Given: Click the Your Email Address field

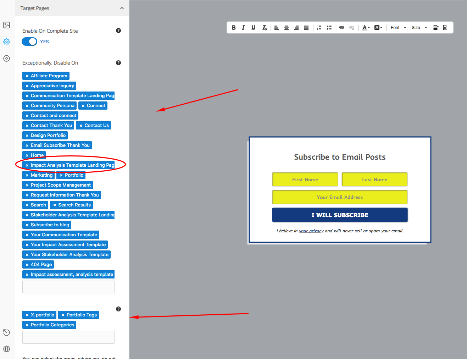Looking at the screenshot, I should 340,197.
